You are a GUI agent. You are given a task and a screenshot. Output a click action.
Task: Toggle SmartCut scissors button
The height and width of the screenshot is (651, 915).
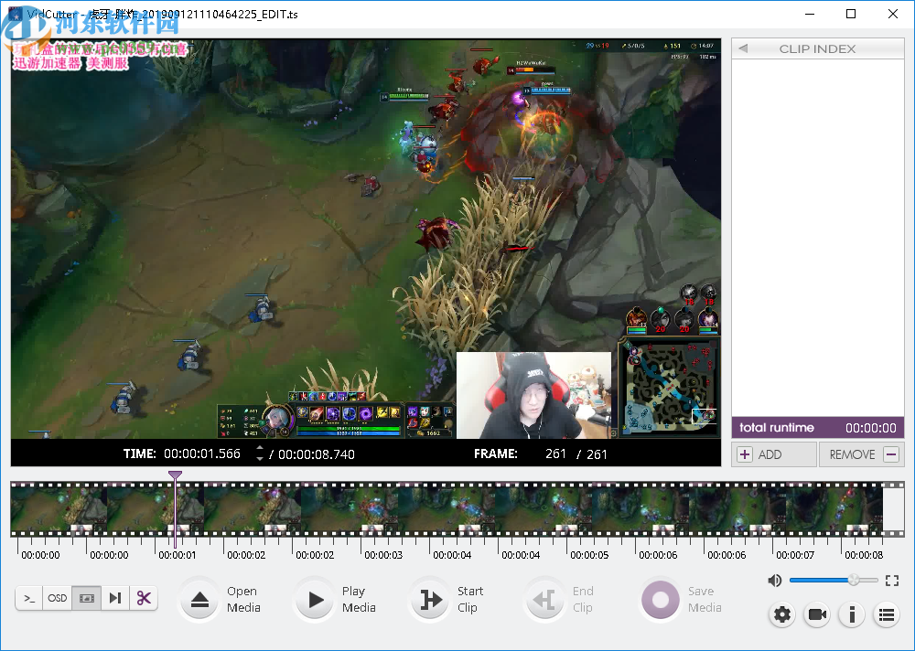pyautogui.click(x=144, y=598)
